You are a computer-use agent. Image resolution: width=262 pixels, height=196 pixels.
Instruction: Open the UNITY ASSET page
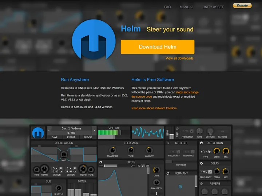(x=213, y=7)
